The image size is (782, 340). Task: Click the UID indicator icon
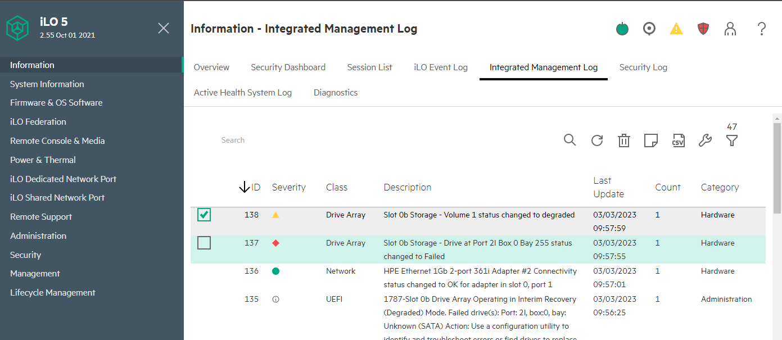(649, 28)
